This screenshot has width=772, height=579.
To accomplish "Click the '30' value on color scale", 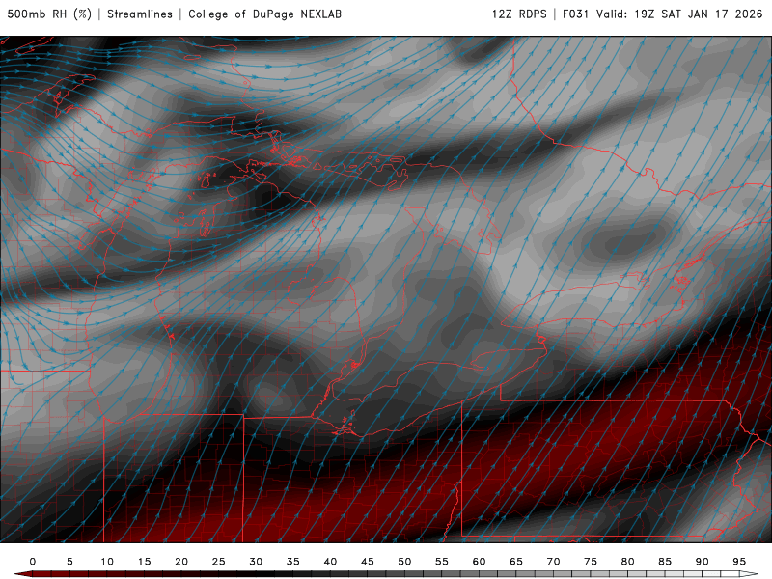I will pyautogui.click(x=256, y=562).
